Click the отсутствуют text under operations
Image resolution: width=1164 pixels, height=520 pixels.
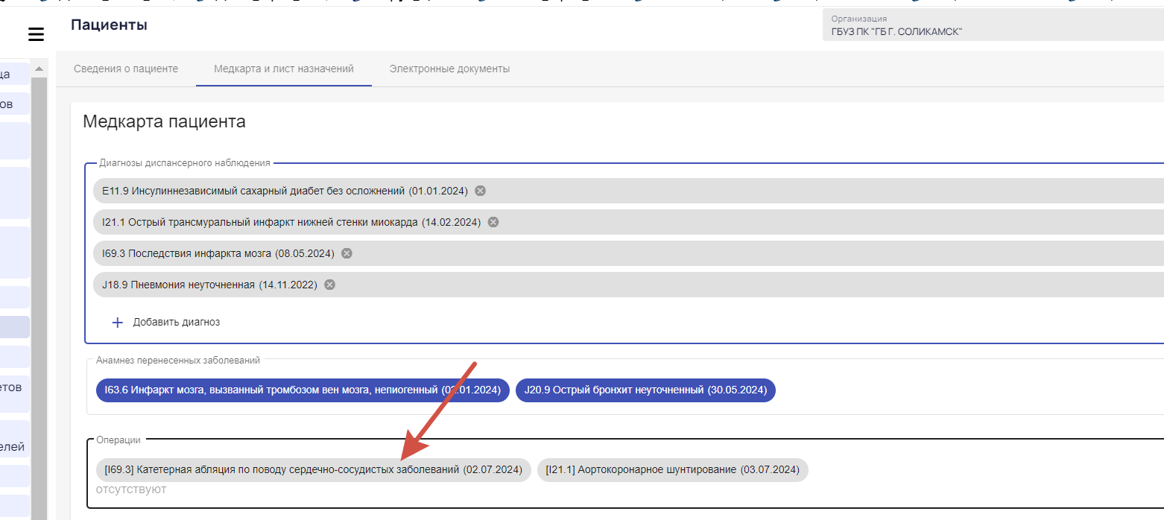point(131,489)
